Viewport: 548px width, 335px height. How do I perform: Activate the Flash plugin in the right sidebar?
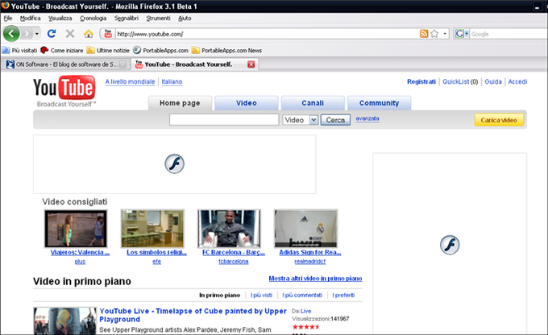pyautogui.click(x=450, y=245)
